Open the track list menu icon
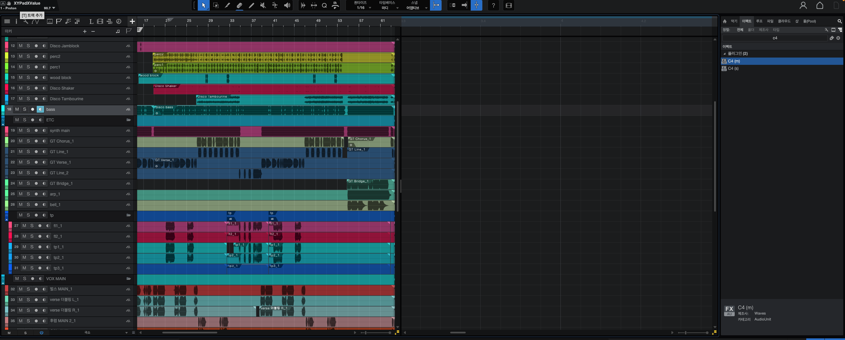The width and height of the screenshot is (845, 340). 7,21
